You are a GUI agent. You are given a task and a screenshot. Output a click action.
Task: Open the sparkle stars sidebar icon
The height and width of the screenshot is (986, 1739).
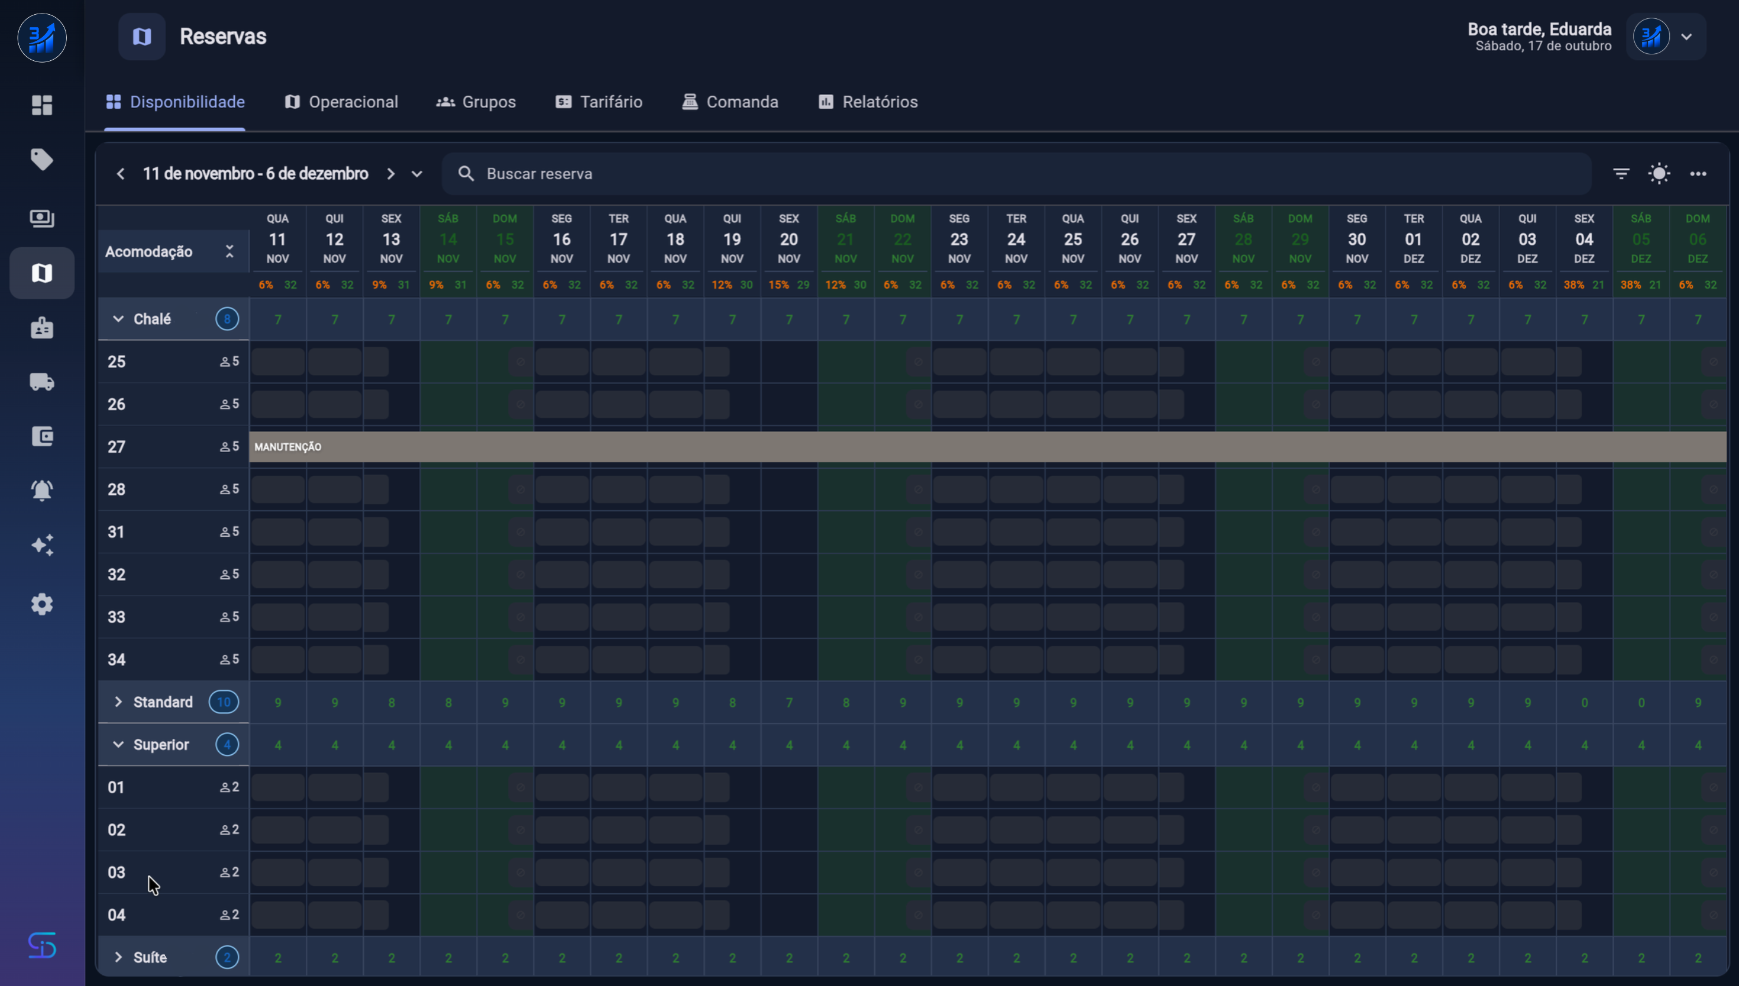[x=42, y=545]
